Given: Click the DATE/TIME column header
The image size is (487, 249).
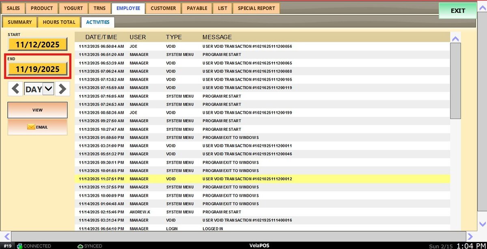Looking at the screenshot, I should click(x=101, y=37).
